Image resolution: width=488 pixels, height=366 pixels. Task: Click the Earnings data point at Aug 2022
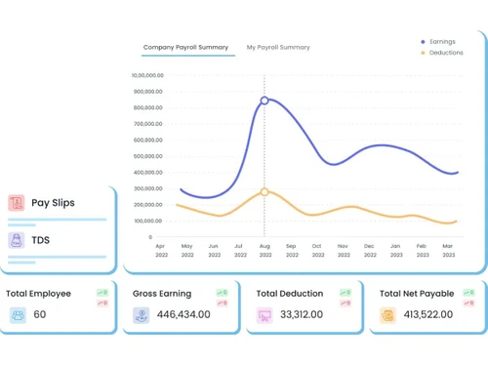tap(264, 101)
